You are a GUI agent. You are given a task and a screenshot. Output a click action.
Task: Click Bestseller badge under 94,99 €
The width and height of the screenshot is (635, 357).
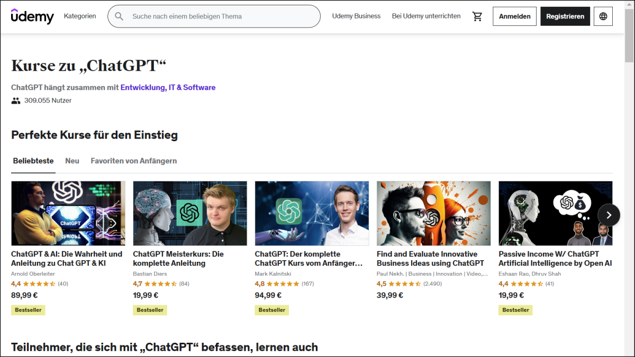pyautogui.click(x=272, y=310)
